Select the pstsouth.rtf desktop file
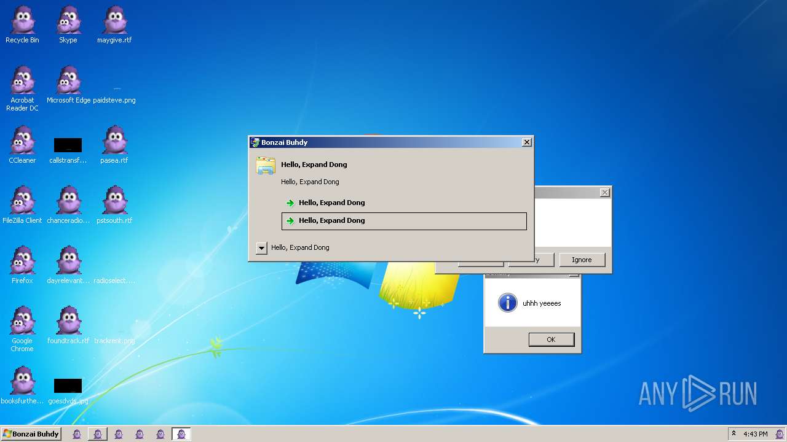Screen dimensions: 787x442 (x=114, y=206)
